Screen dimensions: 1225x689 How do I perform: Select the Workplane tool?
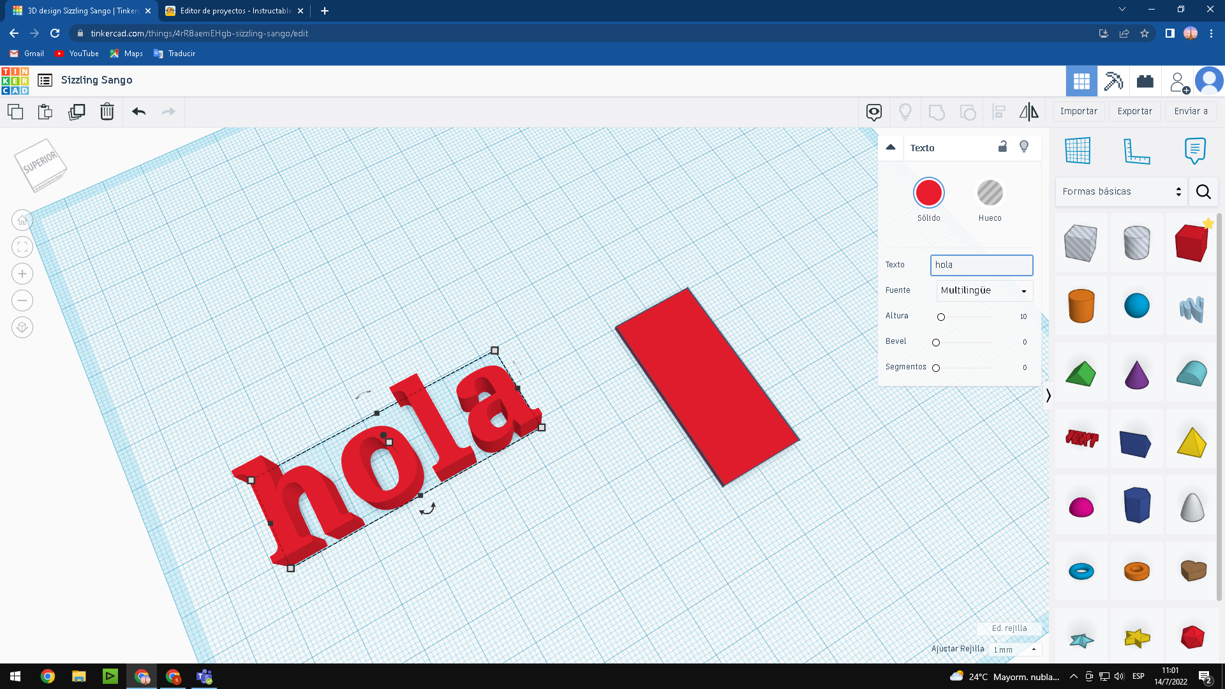(x=1078, y=151)
